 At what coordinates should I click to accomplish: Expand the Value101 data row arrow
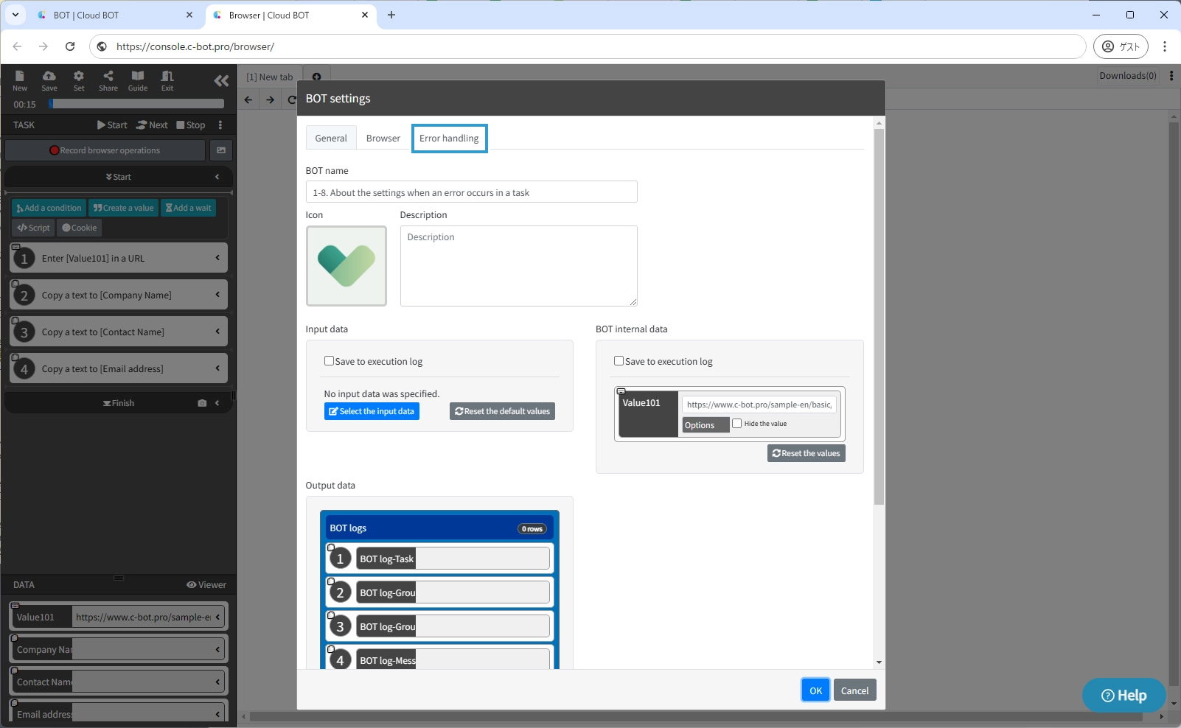[217, 617]
